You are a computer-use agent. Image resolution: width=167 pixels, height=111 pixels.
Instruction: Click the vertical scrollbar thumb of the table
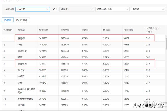coord(166,44)
